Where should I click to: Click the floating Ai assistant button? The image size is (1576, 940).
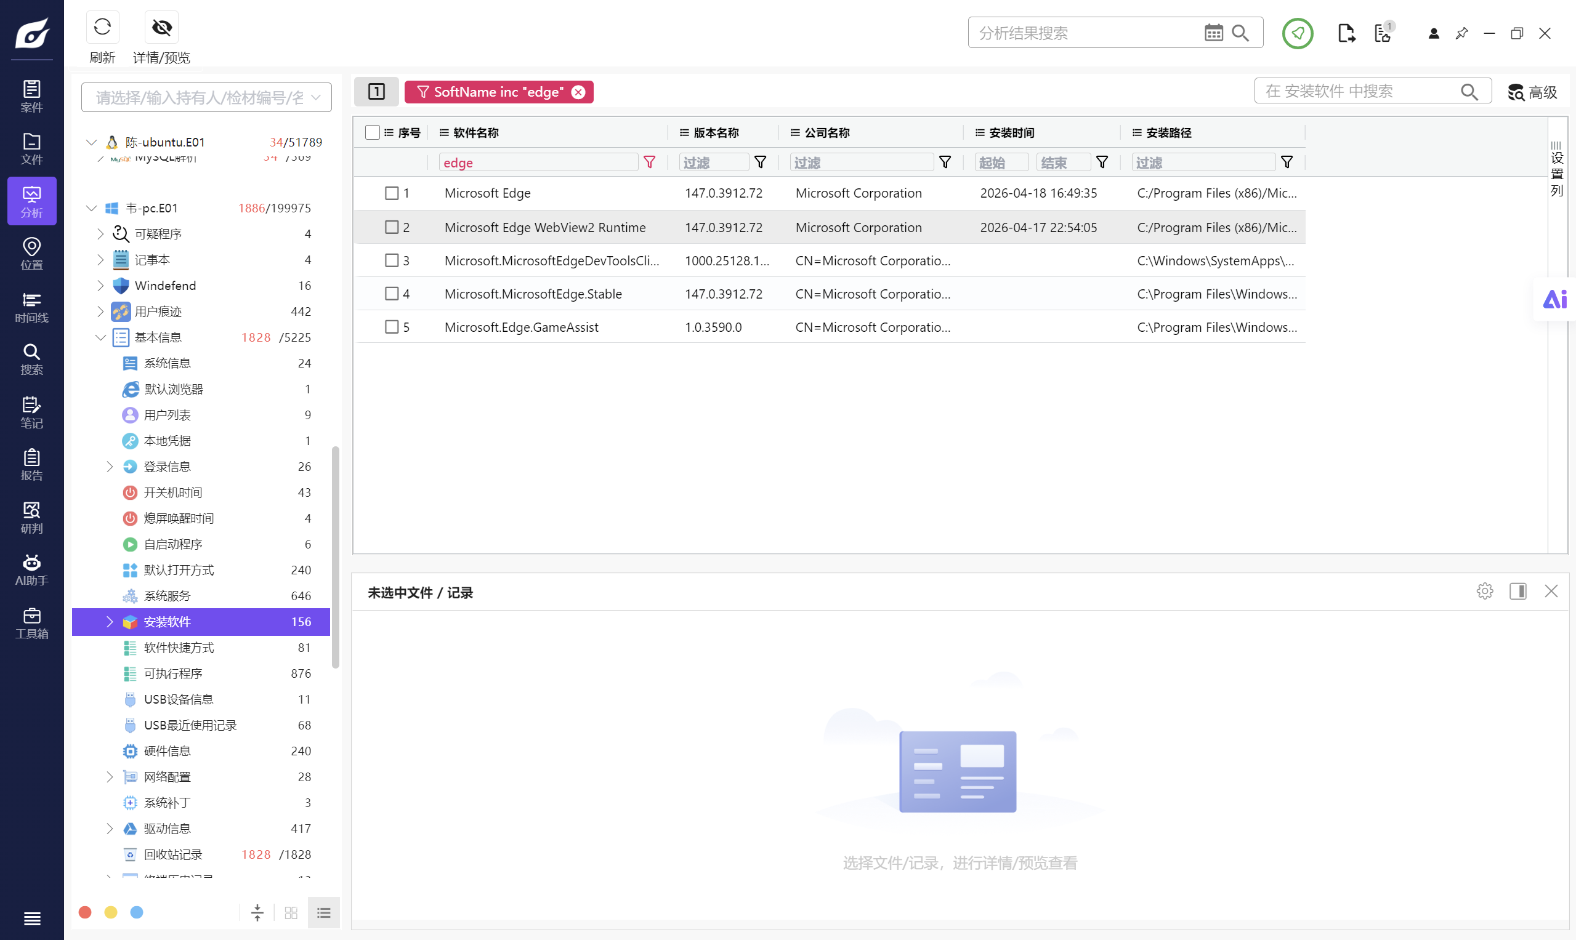[x=1554, y=299]
